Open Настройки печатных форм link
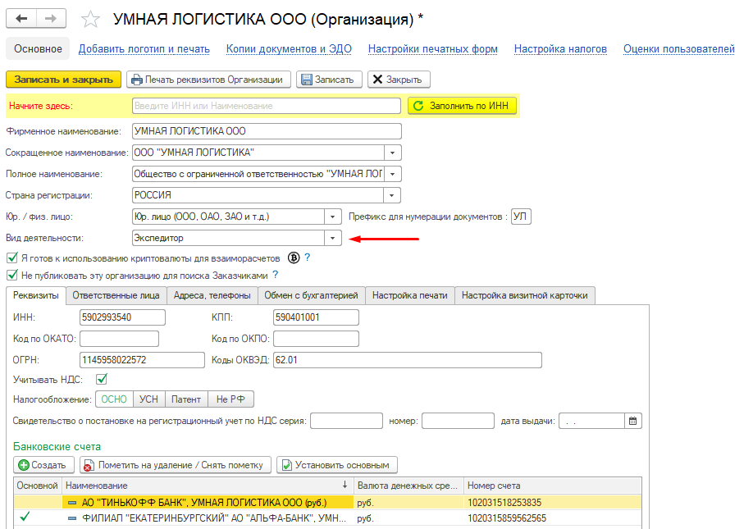Image resolution: width=753 pixels, height=529 pixels. 432,49
